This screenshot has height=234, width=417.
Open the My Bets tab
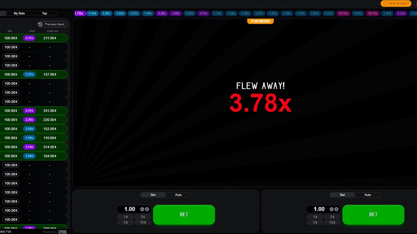(19, 13)
